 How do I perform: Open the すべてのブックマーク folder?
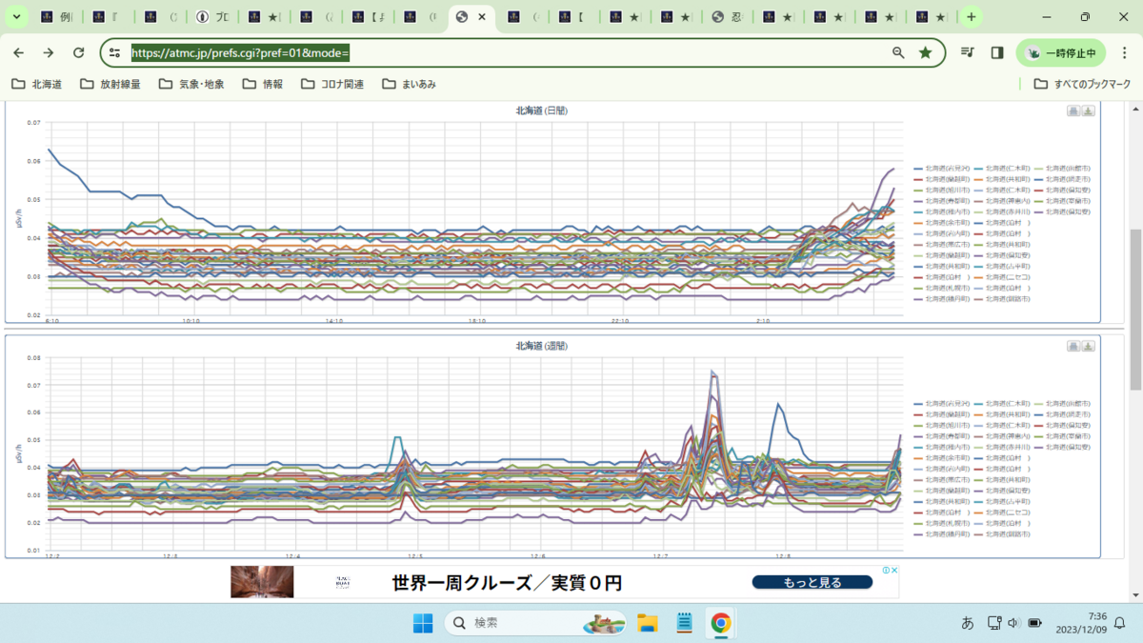[x=1082, y=84]
